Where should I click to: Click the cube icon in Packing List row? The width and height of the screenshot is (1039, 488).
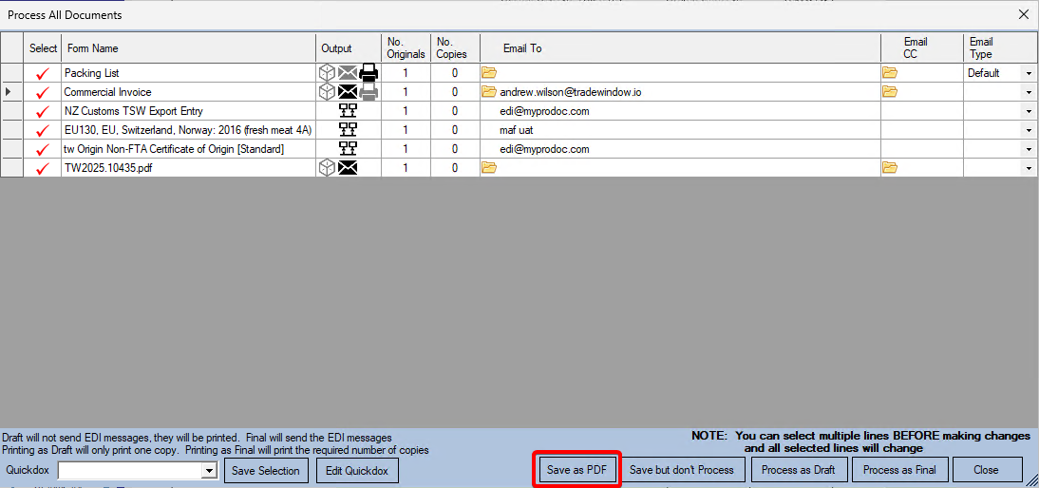327,73
